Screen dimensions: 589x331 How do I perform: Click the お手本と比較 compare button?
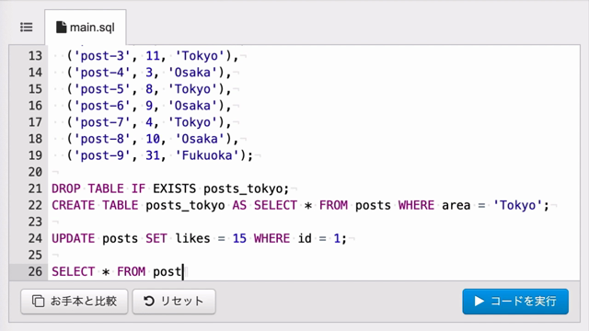pos(74,301)
